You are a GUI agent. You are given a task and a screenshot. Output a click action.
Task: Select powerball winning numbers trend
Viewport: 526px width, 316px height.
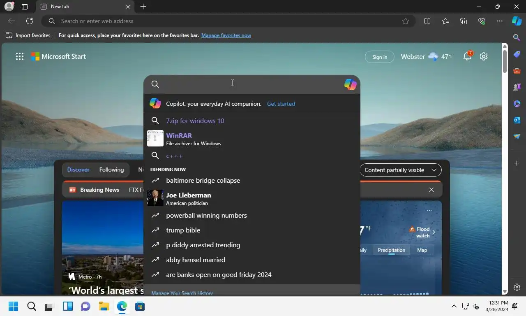[x=252, y=216]
